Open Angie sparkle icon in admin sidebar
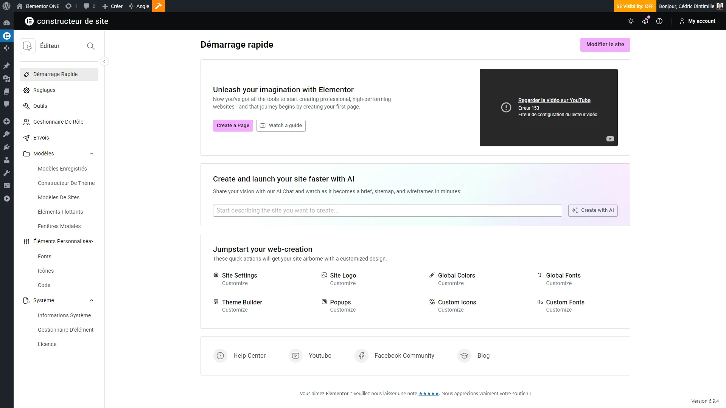Image resolution: width=726 pixels, height=408 pixels. pyautogui.click(x=6, y=48)
